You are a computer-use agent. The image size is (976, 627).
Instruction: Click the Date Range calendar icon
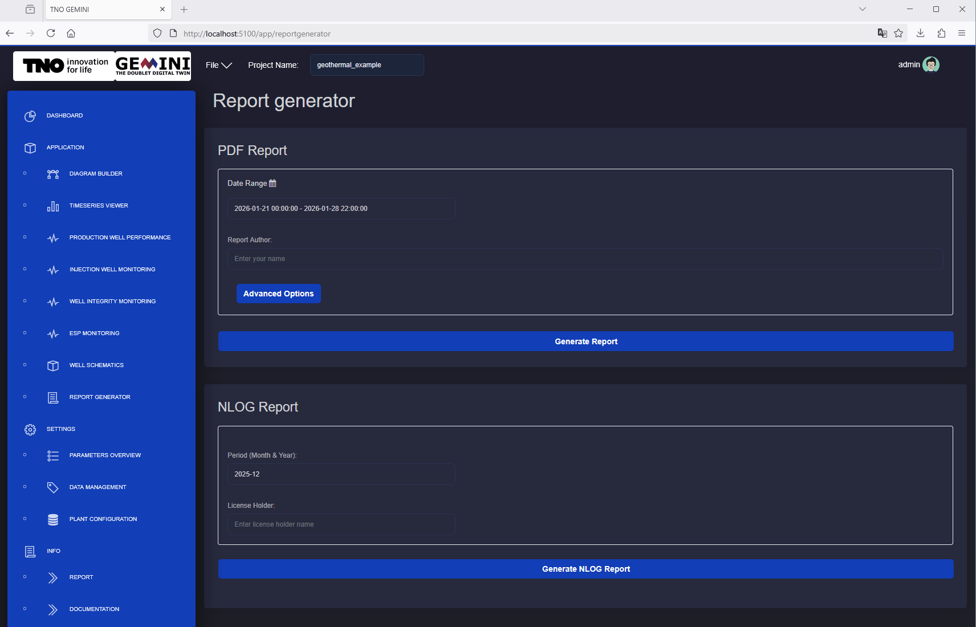click(x=273, y=183)
